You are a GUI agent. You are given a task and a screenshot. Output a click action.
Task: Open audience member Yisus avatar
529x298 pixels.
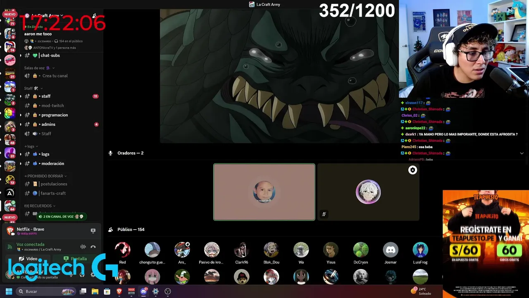pos(331,250)
